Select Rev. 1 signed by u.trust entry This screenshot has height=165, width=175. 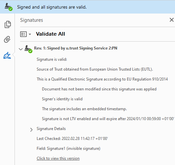(76, 48)
